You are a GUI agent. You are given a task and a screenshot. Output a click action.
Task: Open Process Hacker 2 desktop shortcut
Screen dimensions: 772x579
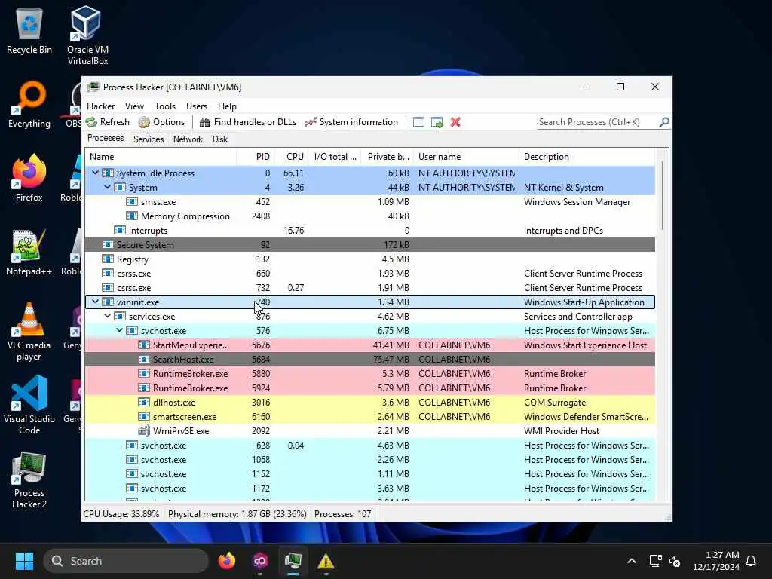(29, 480)
